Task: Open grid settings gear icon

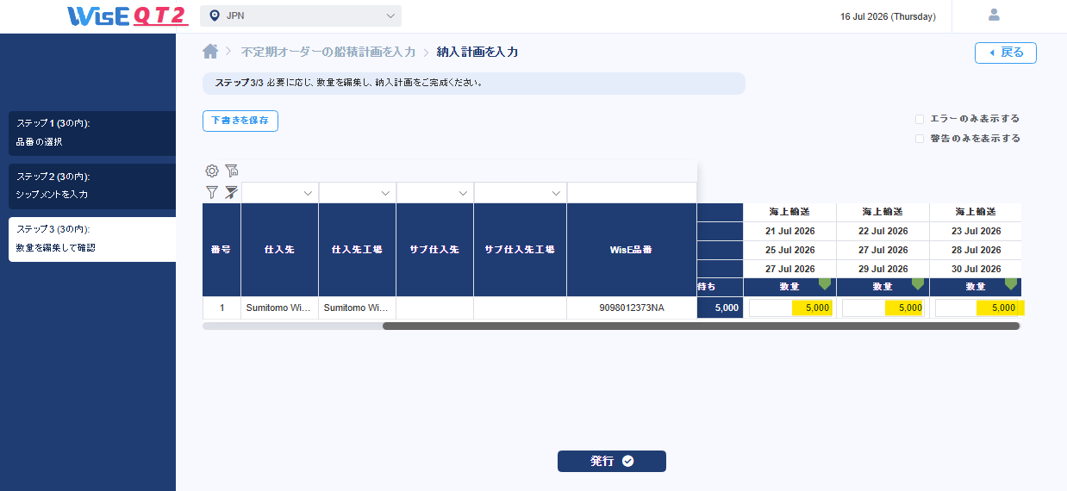Action: (212, 171)
